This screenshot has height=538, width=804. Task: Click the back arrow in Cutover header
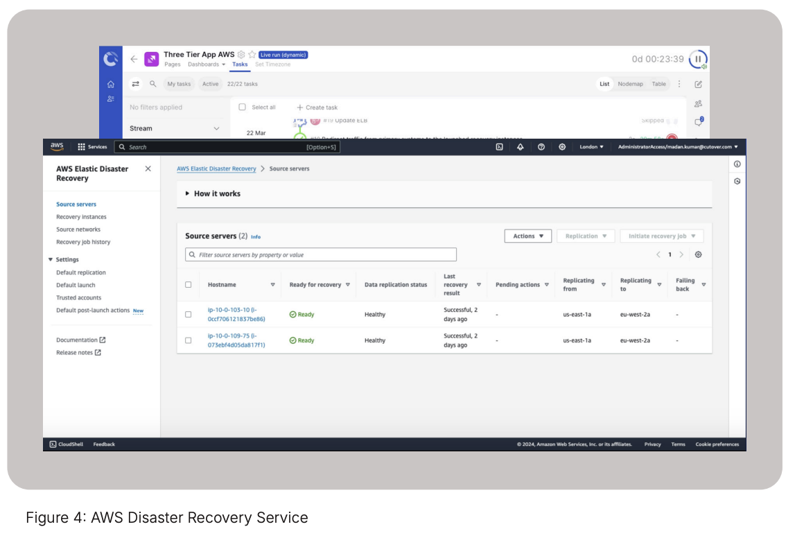(x=134, y=59)
